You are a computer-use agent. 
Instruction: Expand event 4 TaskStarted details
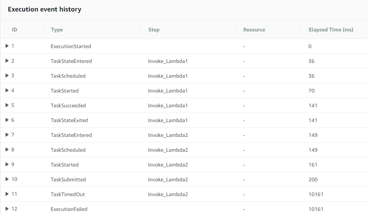click(x=7, y=90)
